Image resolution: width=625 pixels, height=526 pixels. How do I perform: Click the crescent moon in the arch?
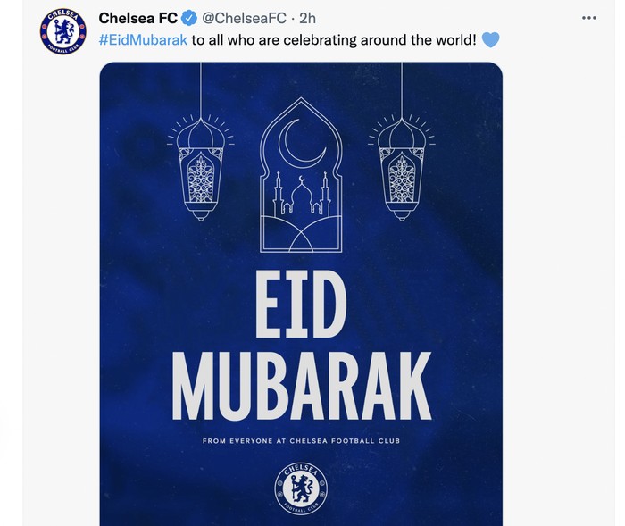coord(301,143)
